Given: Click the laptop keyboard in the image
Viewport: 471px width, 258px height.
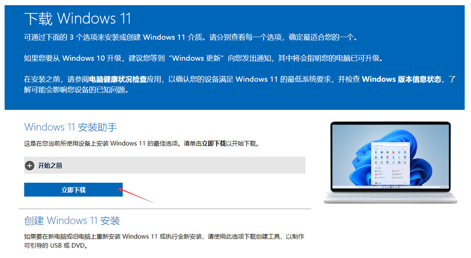Looking at the screenshot, I should [390, 195].
